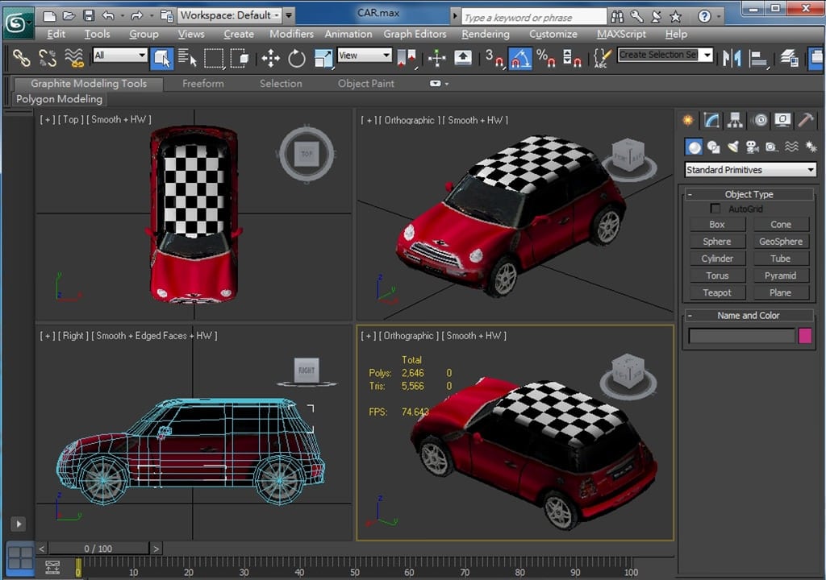This screenshot has height=580, width=826.
Task: Toggle the Angle Snap button
Action: point(520,57)
